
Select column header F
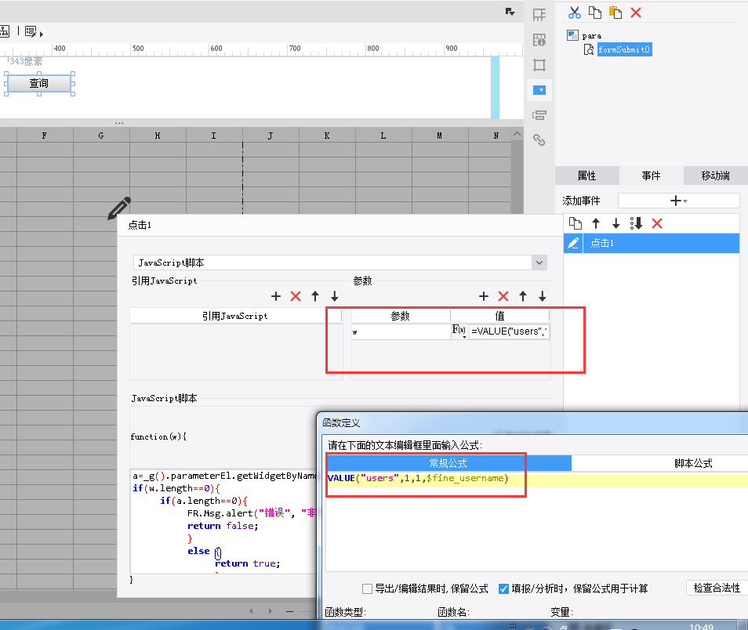(45, 136)
